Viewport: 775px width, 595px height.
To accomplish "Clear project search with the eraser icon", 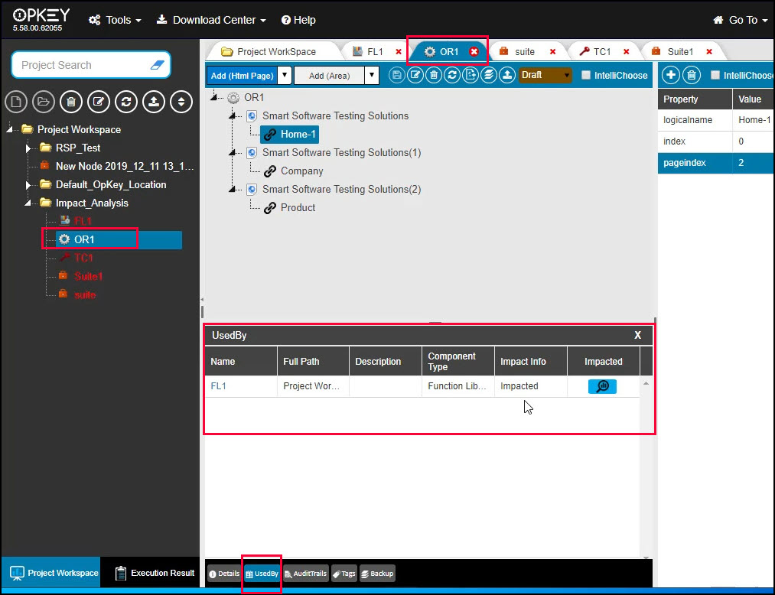I will click(x=157, y=65).
